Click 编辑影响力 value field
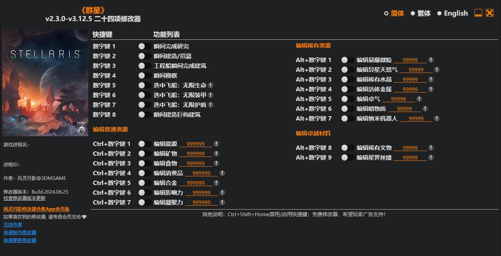This screenshot has height=256, width=501. [201, 193]
